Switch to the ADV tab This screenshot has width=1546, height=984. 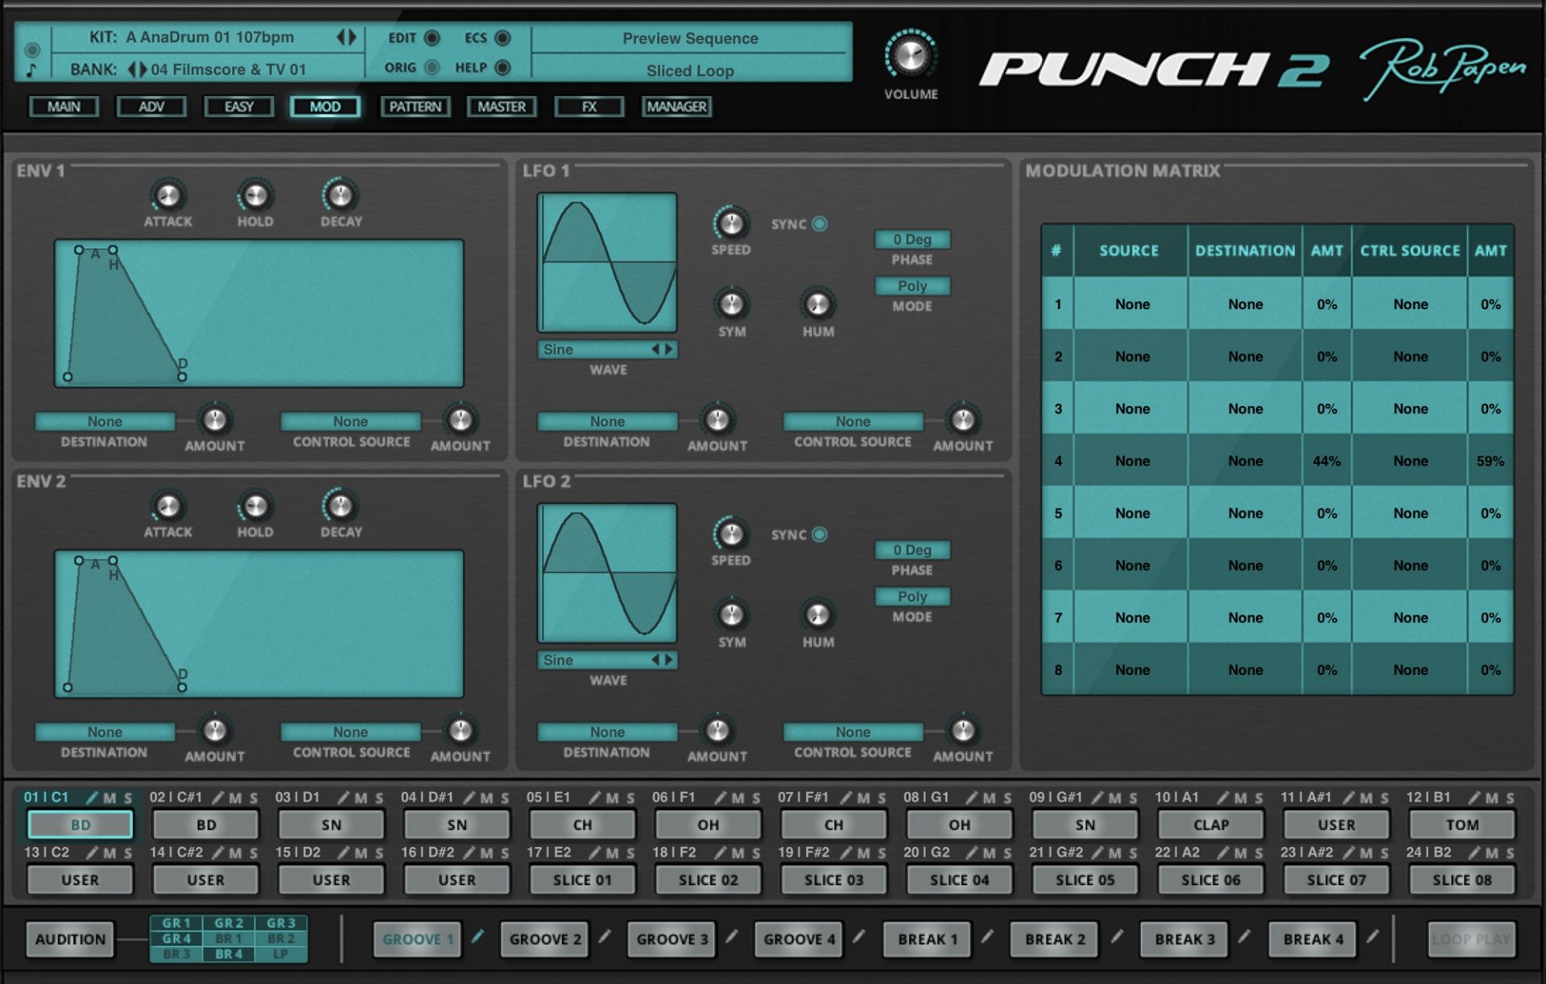pyautogui.click(x=151, y=106)
